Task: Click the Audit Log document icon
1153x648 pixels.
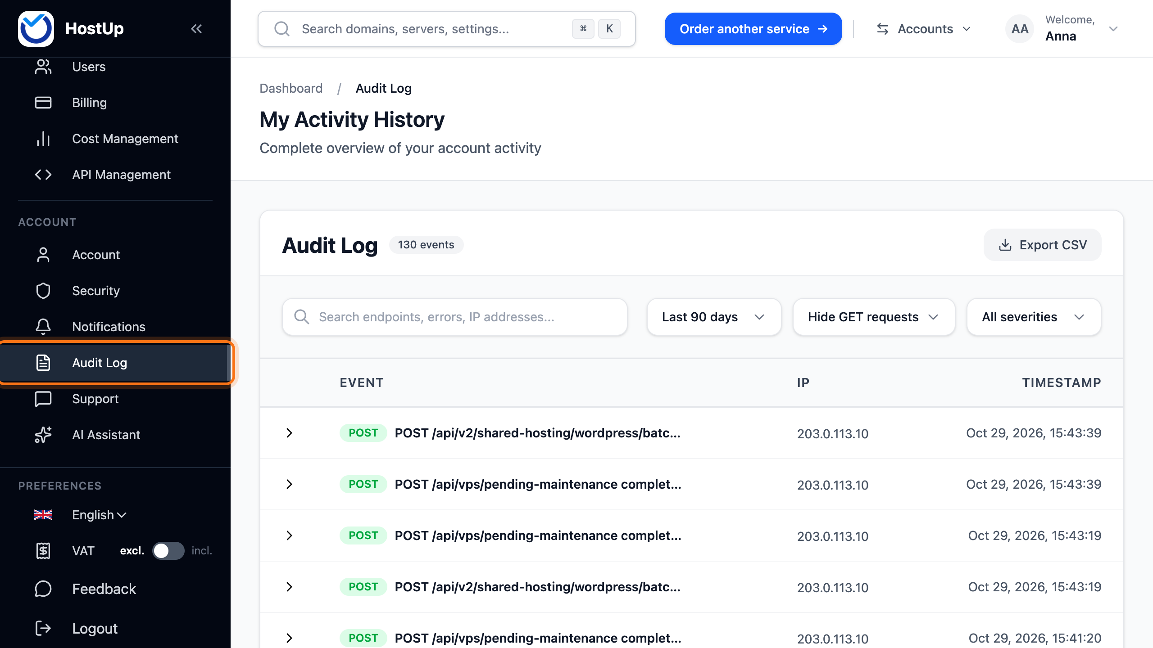Action: [43, 363]
